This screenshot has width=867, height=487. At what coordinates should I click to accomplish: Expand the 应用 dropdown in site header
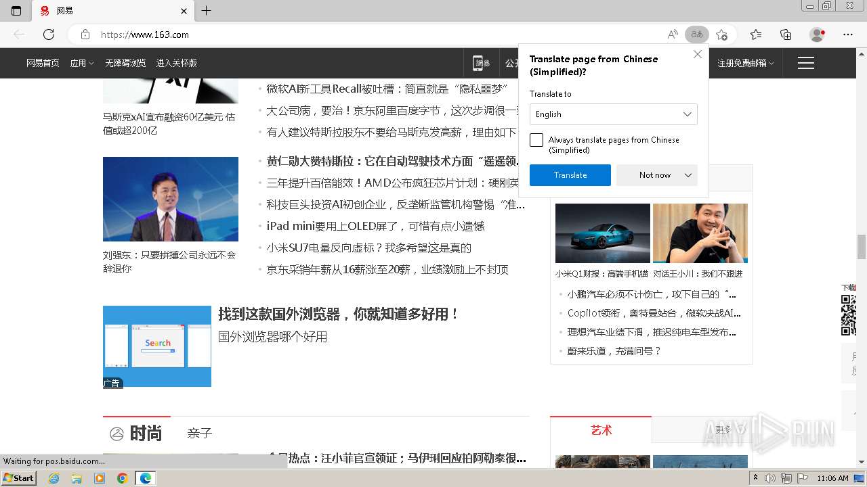coord(82,63)
